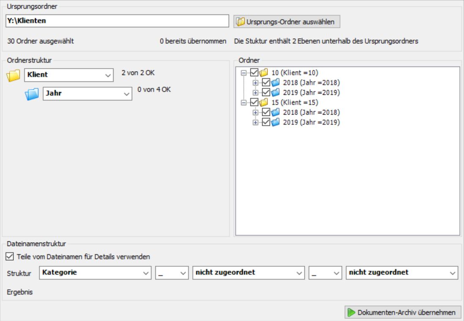The width and height of the screenshot is (464, 321).
Task: Collapse the tree node for client 10
Action: point(243,73)
